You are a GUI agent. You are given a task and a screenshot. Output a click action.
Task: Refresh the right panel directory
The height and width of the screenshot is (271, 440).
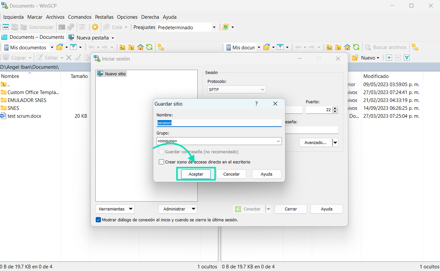coord(356,47)
